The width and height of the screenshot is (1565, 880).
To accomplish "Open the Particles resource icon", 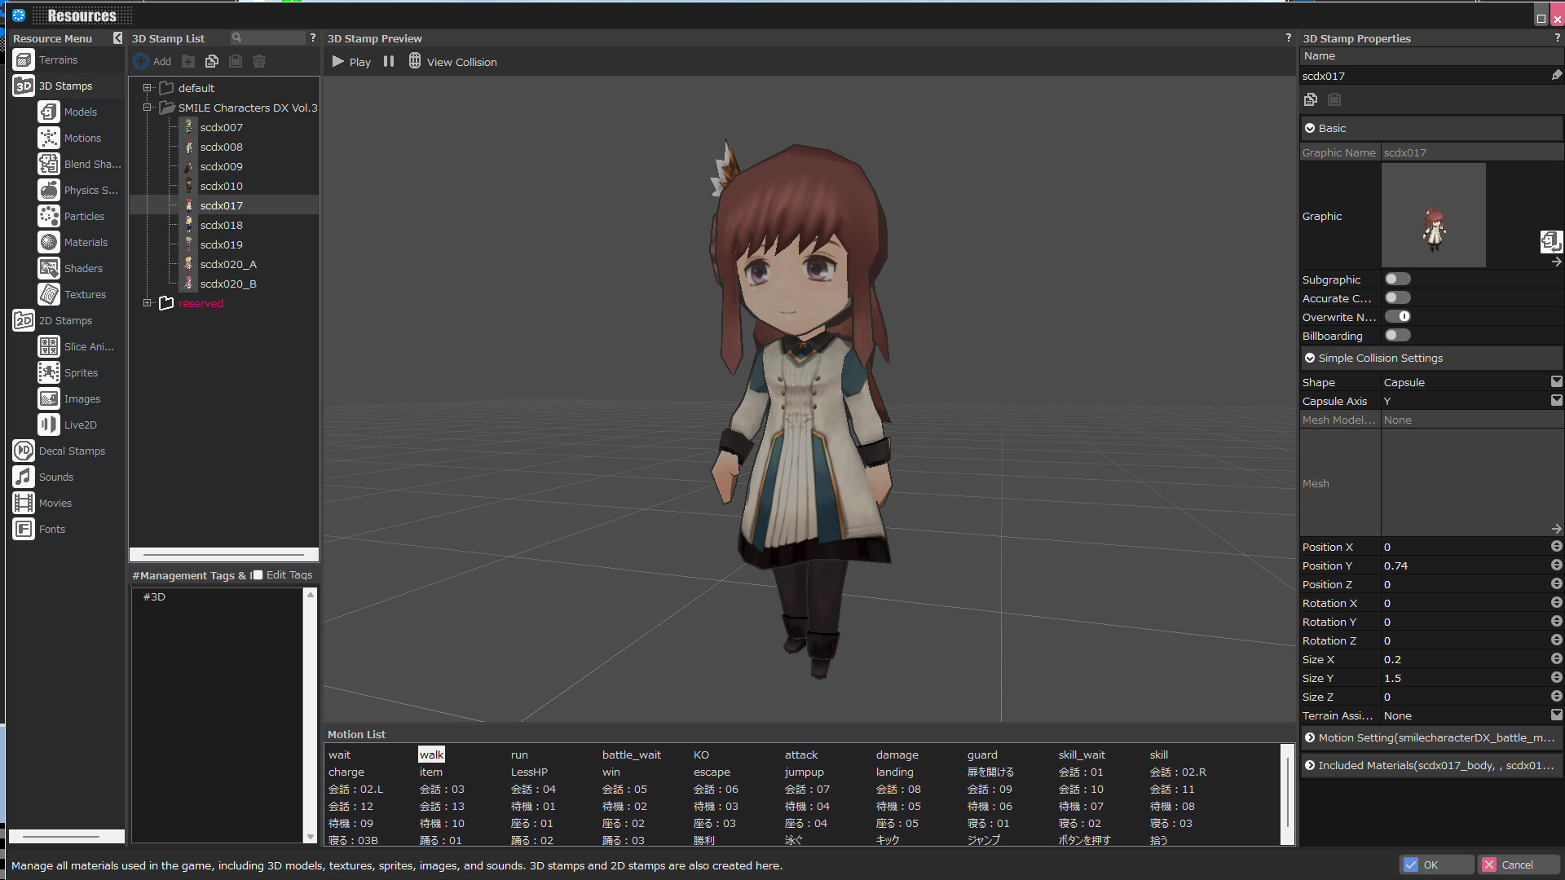I will [x=49, y=216].
